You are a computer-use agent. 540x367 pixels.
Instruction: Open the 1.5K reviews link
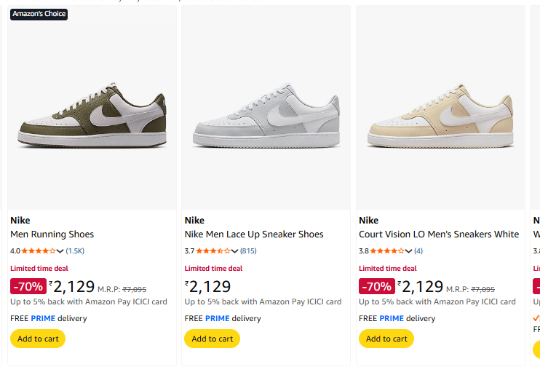click(x=76, y=251)
